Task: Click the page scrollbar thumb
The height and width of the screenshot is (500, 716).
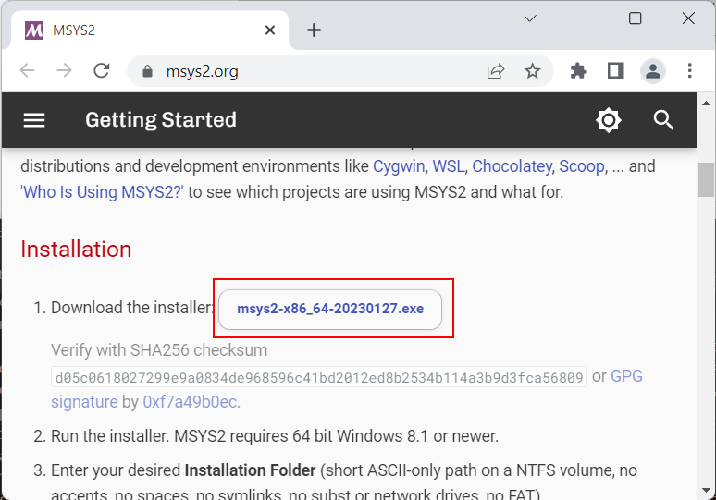Action: 706,179
